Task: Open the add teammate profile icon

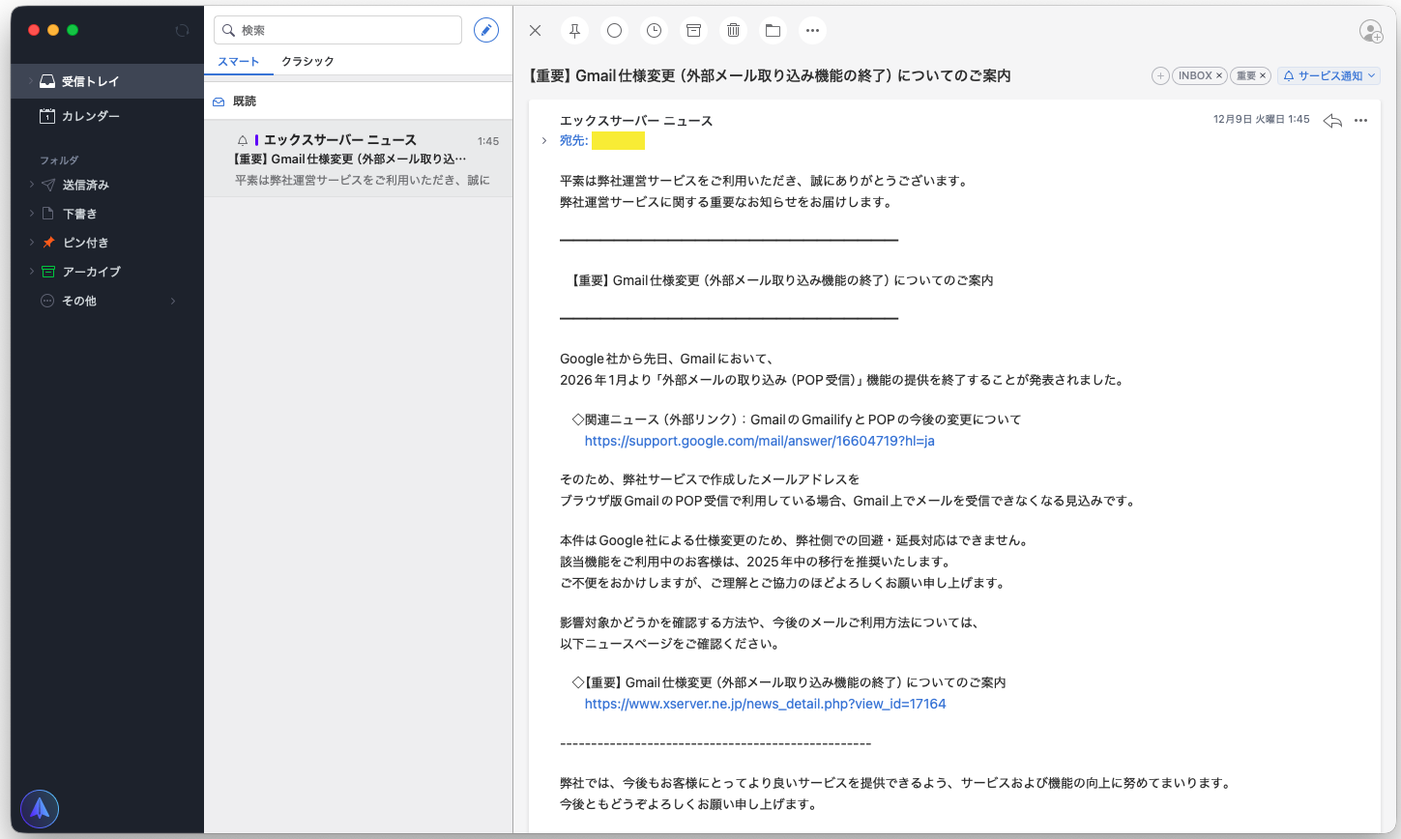Action: click(1371, 31)
